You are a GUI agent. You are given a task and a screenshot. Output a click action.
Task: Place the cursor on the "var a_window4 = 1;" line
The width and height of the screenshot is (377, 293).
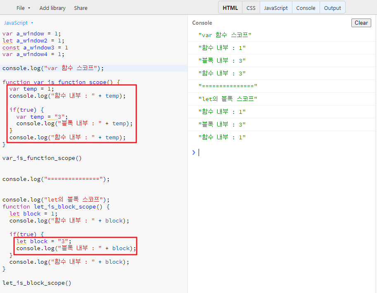click(33, 54)
